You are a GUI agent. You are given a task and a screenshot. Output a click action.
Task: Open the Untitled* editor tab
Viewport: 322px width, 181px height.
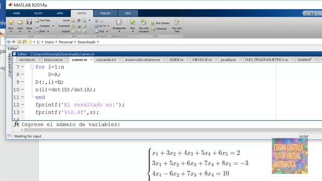304,60
